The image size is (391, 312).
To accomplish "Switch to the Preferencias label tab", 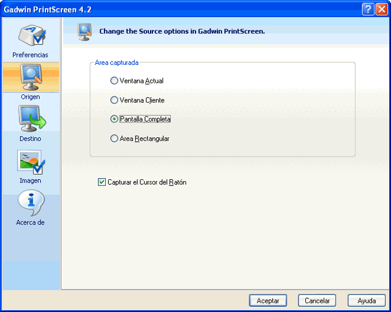I will [x=30, y=55].
